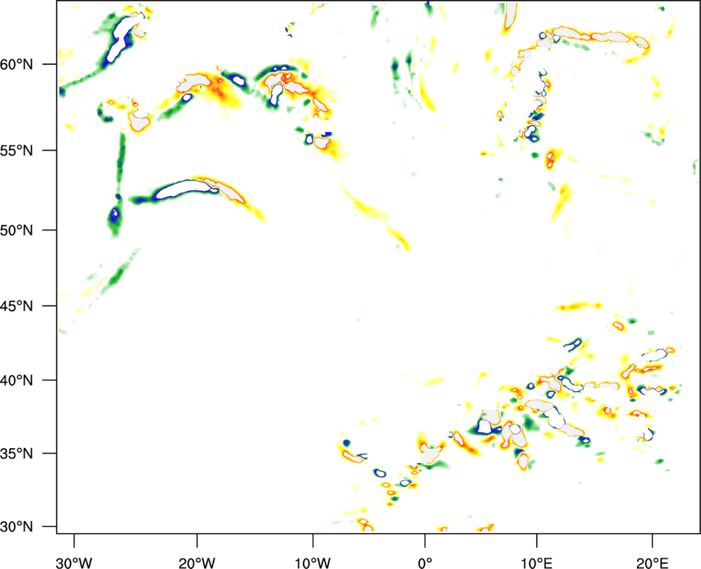Viewport: 701px width, 569px height.
Task: Click the 30°N latitude label
Action: coord(16,527)
